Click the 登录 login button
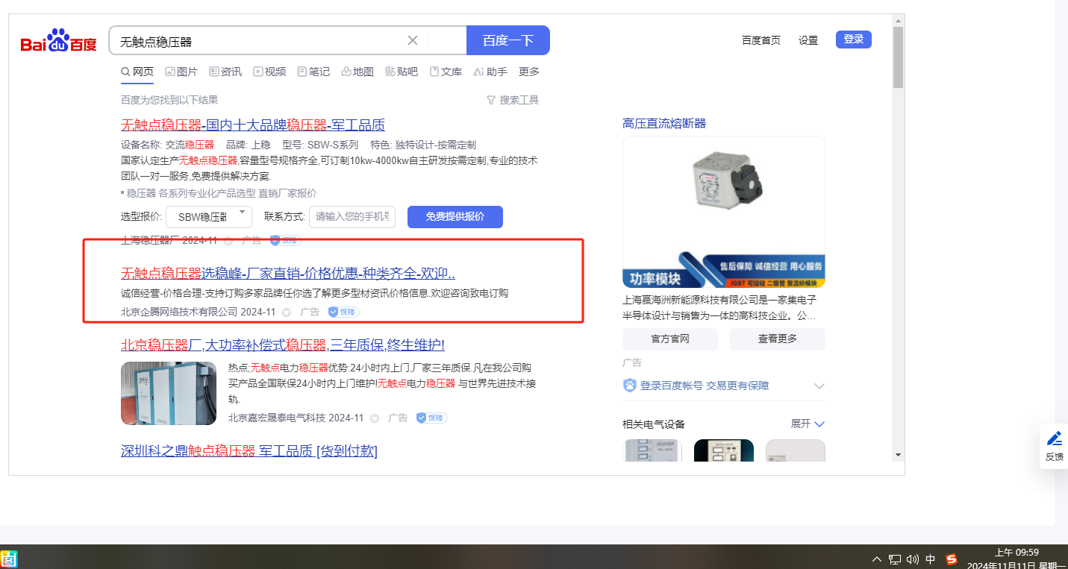The height and width of the screenshot is (569, 1068). click(854, 40)
